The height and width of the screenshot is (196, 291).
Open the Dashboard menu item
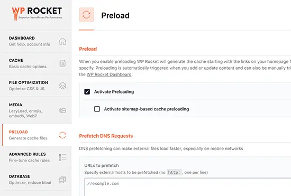point(37,41)
